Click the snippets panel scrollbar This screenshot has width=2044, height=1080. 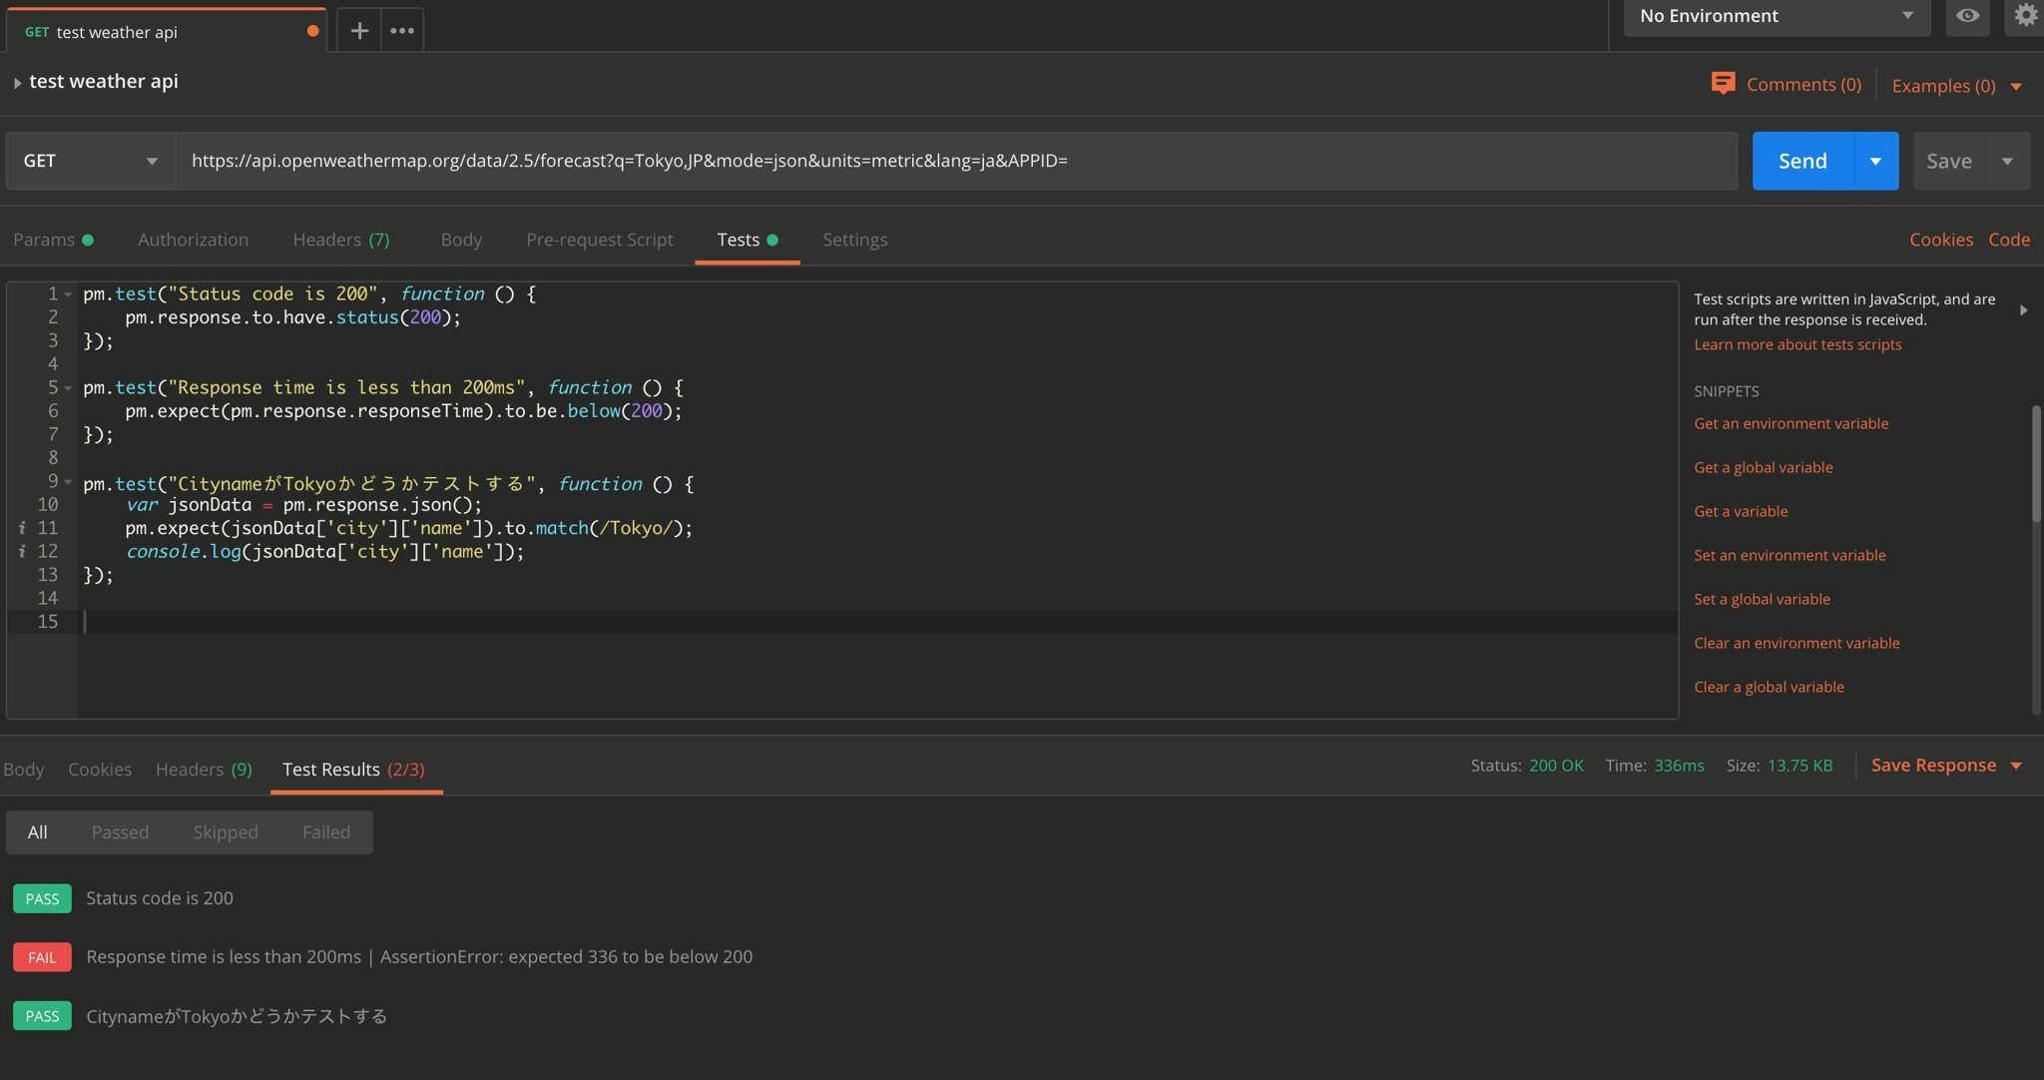tap(2036, 464)
